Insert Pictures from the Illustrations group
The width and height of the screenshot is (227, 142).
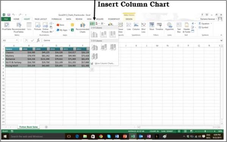(38, 26)
